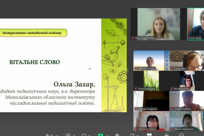Click muted mic icon next to Олена Ліскович

[136, 68]
